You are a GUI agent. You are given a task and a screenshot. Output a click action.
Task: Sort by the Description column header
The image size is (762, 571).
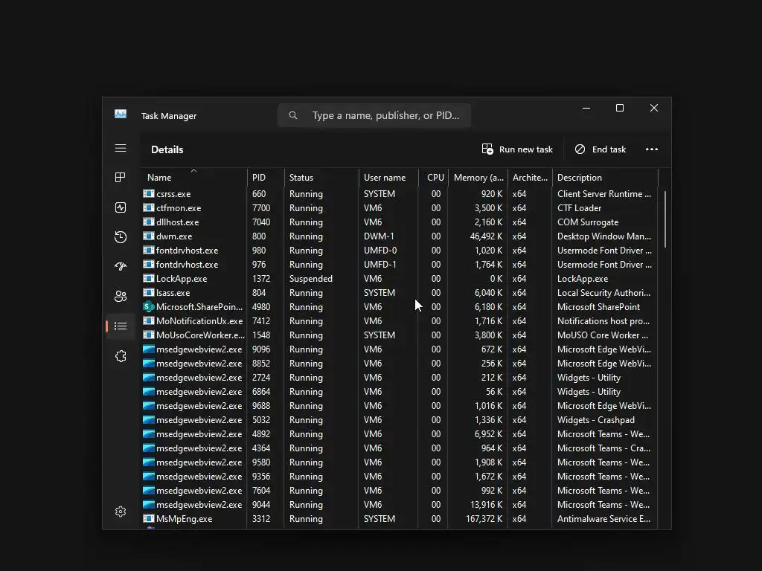tap(579, 178)
